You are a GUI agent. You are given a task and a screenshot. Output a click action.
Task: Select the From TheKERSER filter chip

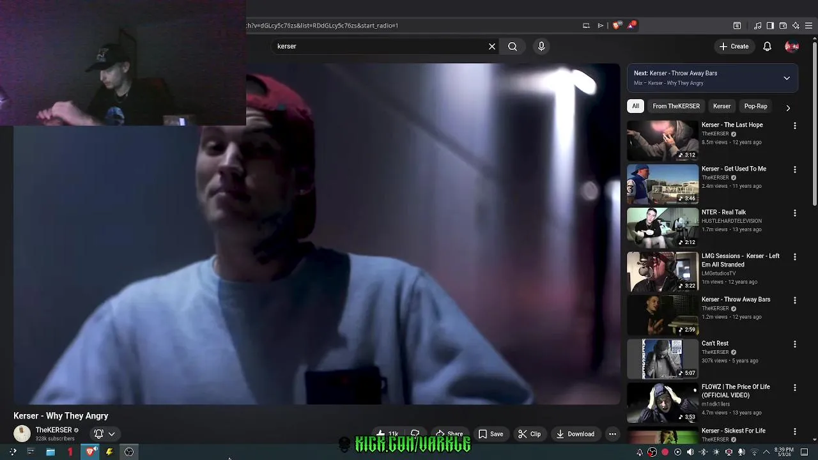676,106
